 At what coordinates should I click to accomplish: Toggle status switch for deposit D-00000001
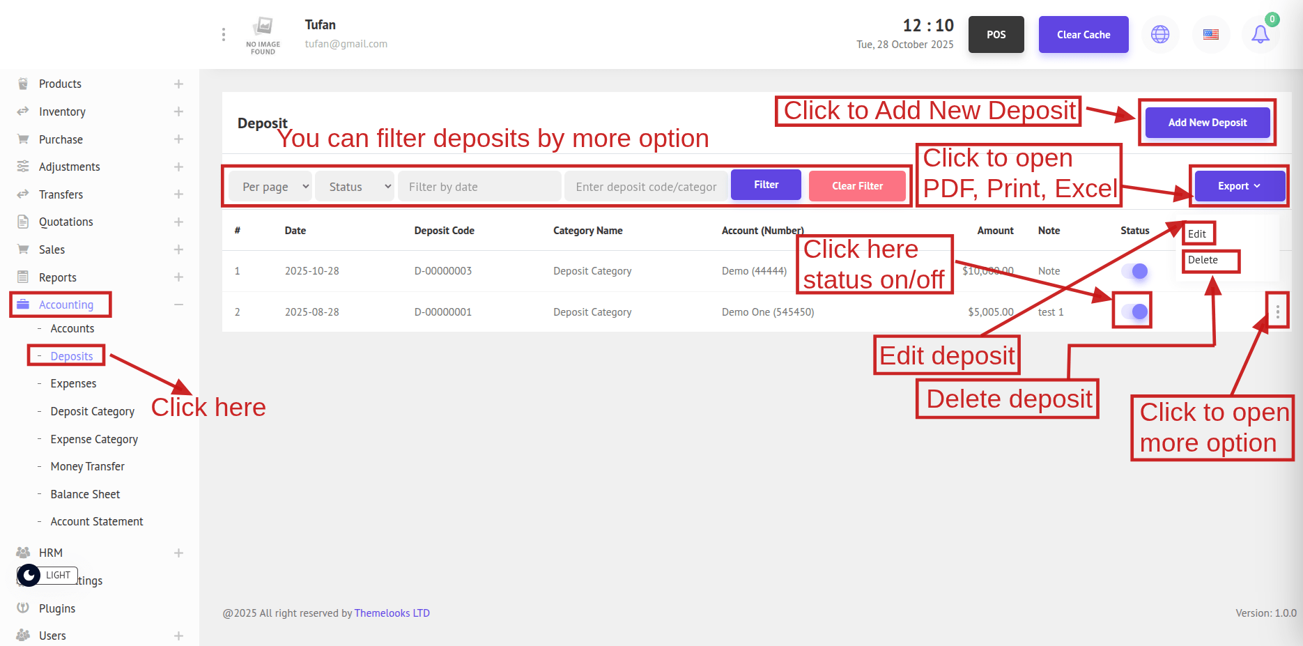click(x=1134, y=312)
